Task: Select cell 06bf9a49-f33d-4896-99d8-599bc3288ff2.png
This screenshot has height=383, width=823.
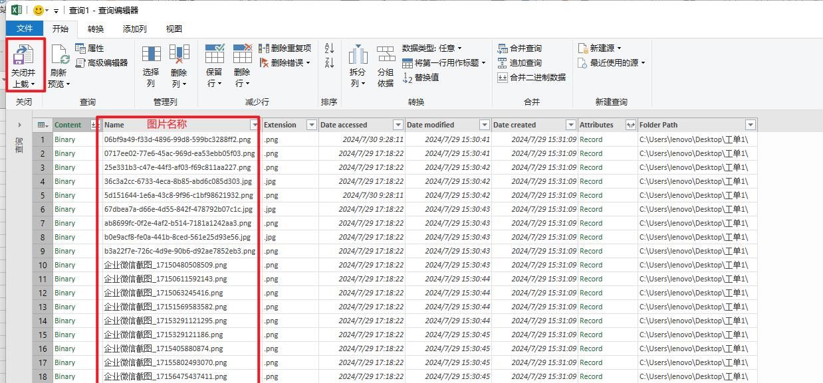Action: (177, 139)
